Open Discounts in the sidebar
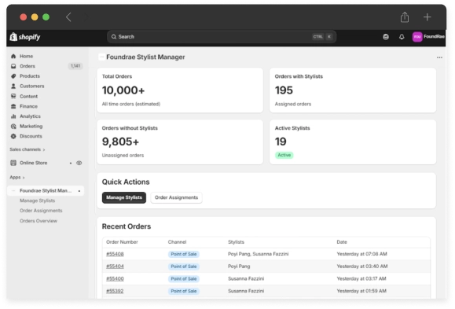Screen dimensions: 455x309 (x=31, y=136)
